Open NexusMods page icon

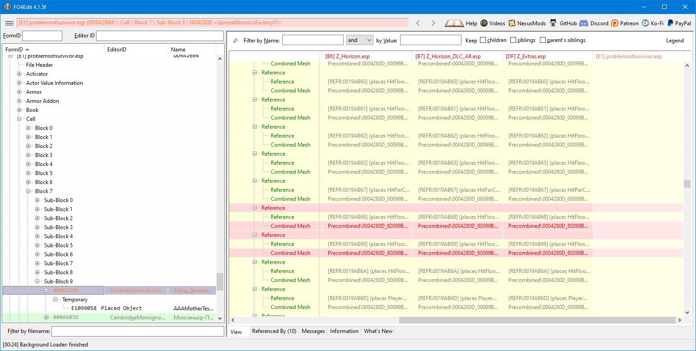click(x=512, y=23)
